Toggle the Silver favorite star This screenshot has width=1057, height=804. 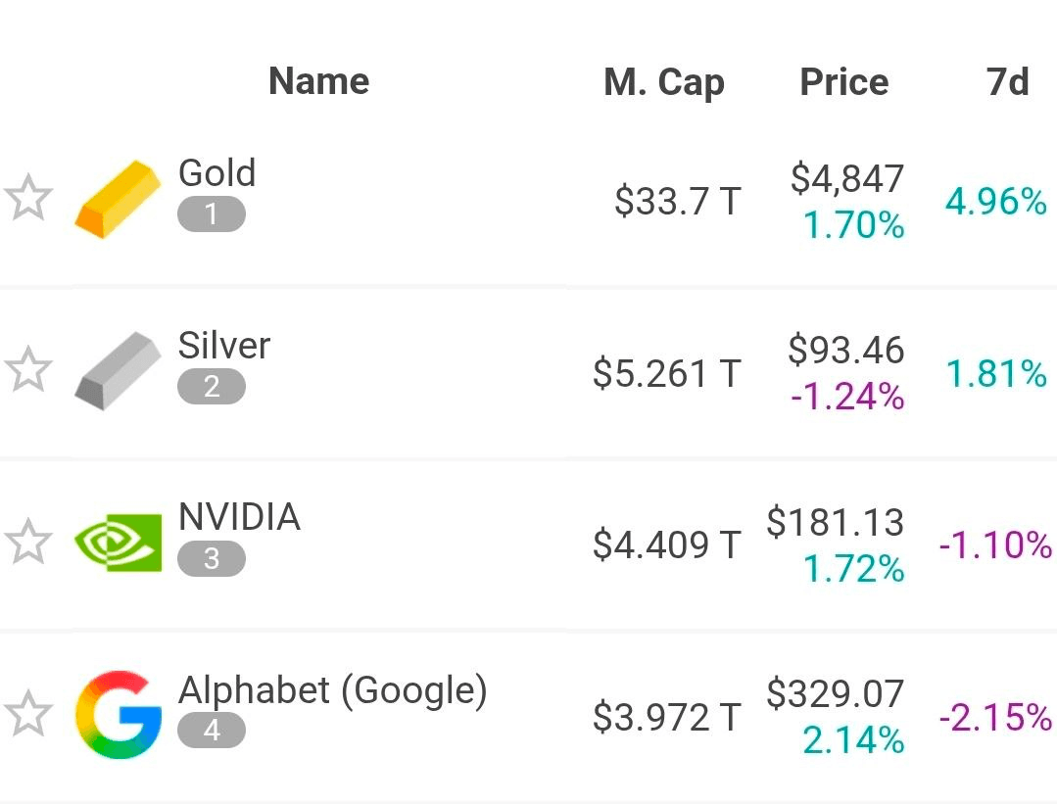click(x=27, y=370)
